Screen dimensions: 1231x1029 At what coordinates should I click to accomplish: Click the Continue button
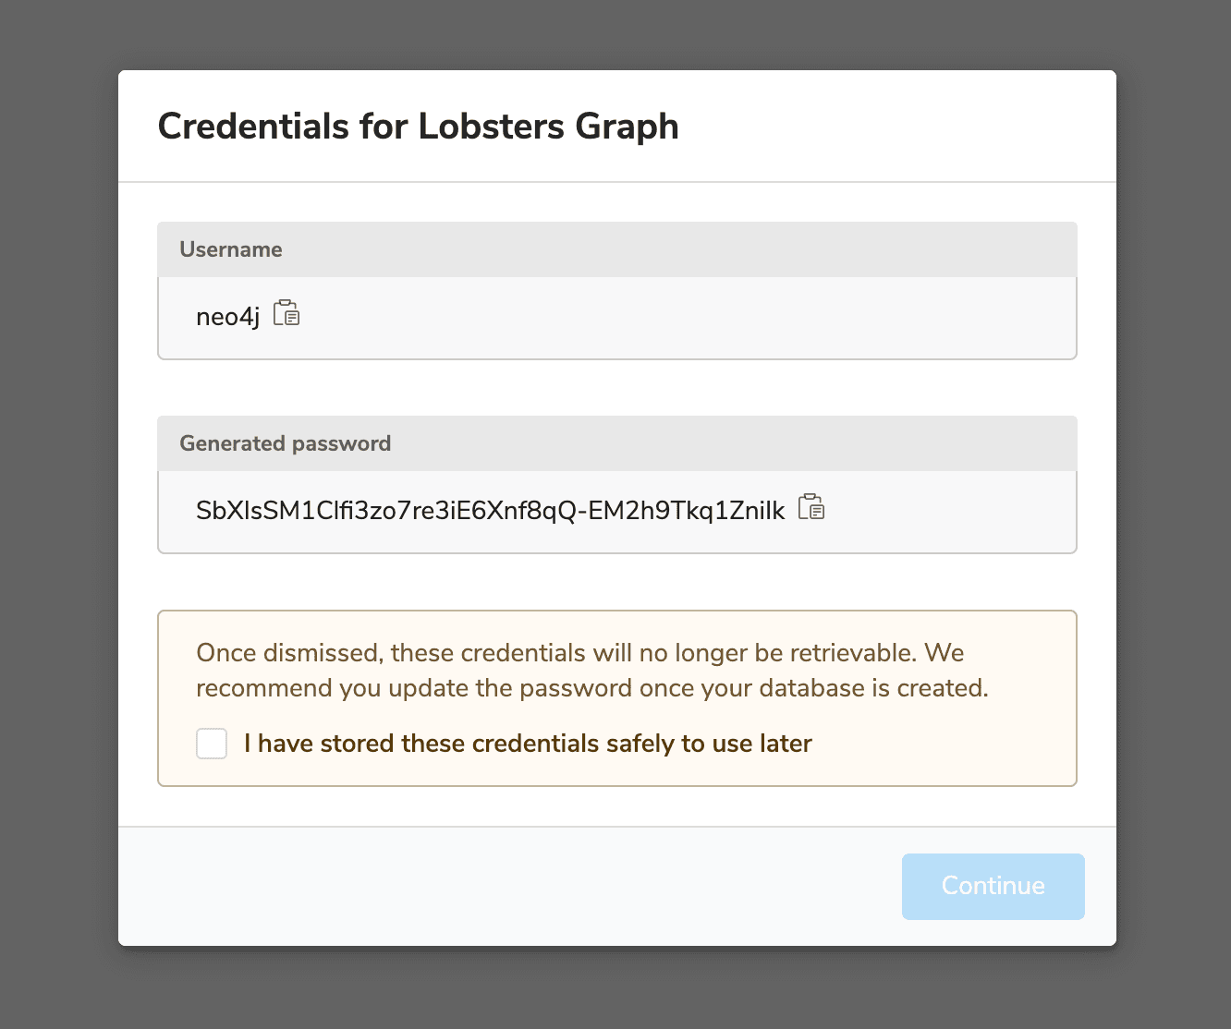click(x=993, y=886)
